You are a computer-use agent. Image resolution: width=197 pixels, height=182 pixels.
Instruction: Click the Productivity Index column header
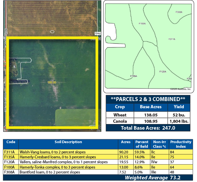181,144
